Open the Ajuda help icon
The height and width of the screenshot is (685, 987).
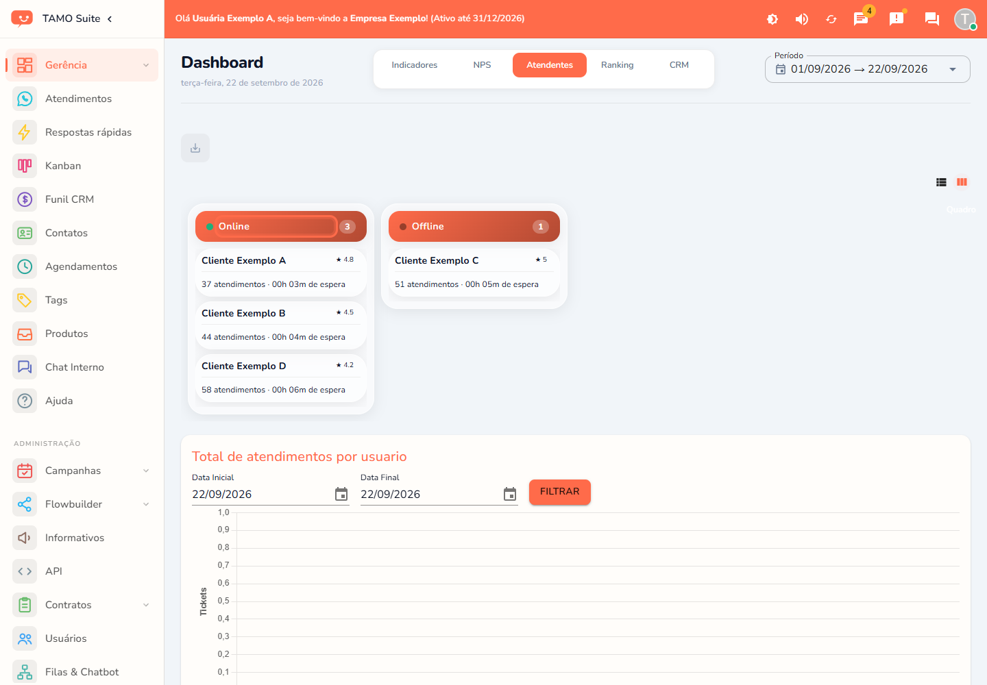25,401
